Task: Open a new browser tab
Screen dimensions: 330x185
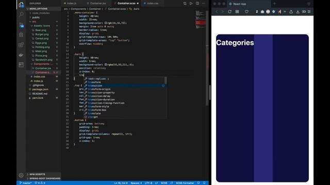Action: 274,4
